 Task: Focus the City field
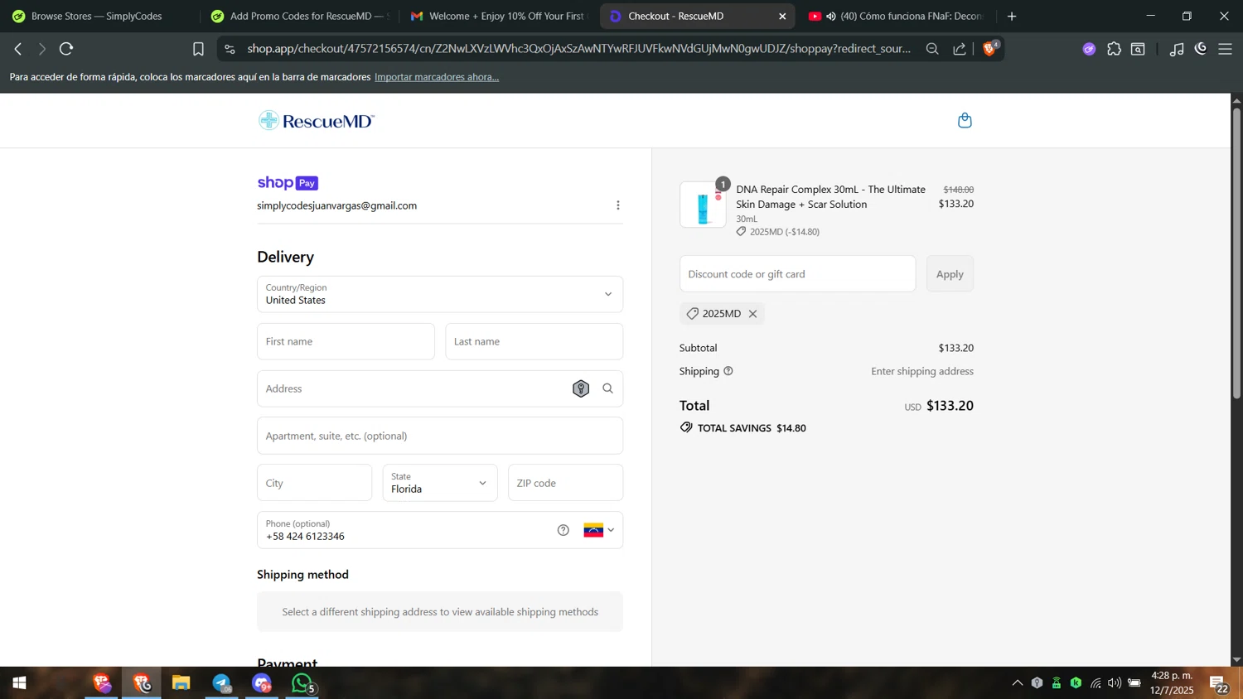[315, 483]
